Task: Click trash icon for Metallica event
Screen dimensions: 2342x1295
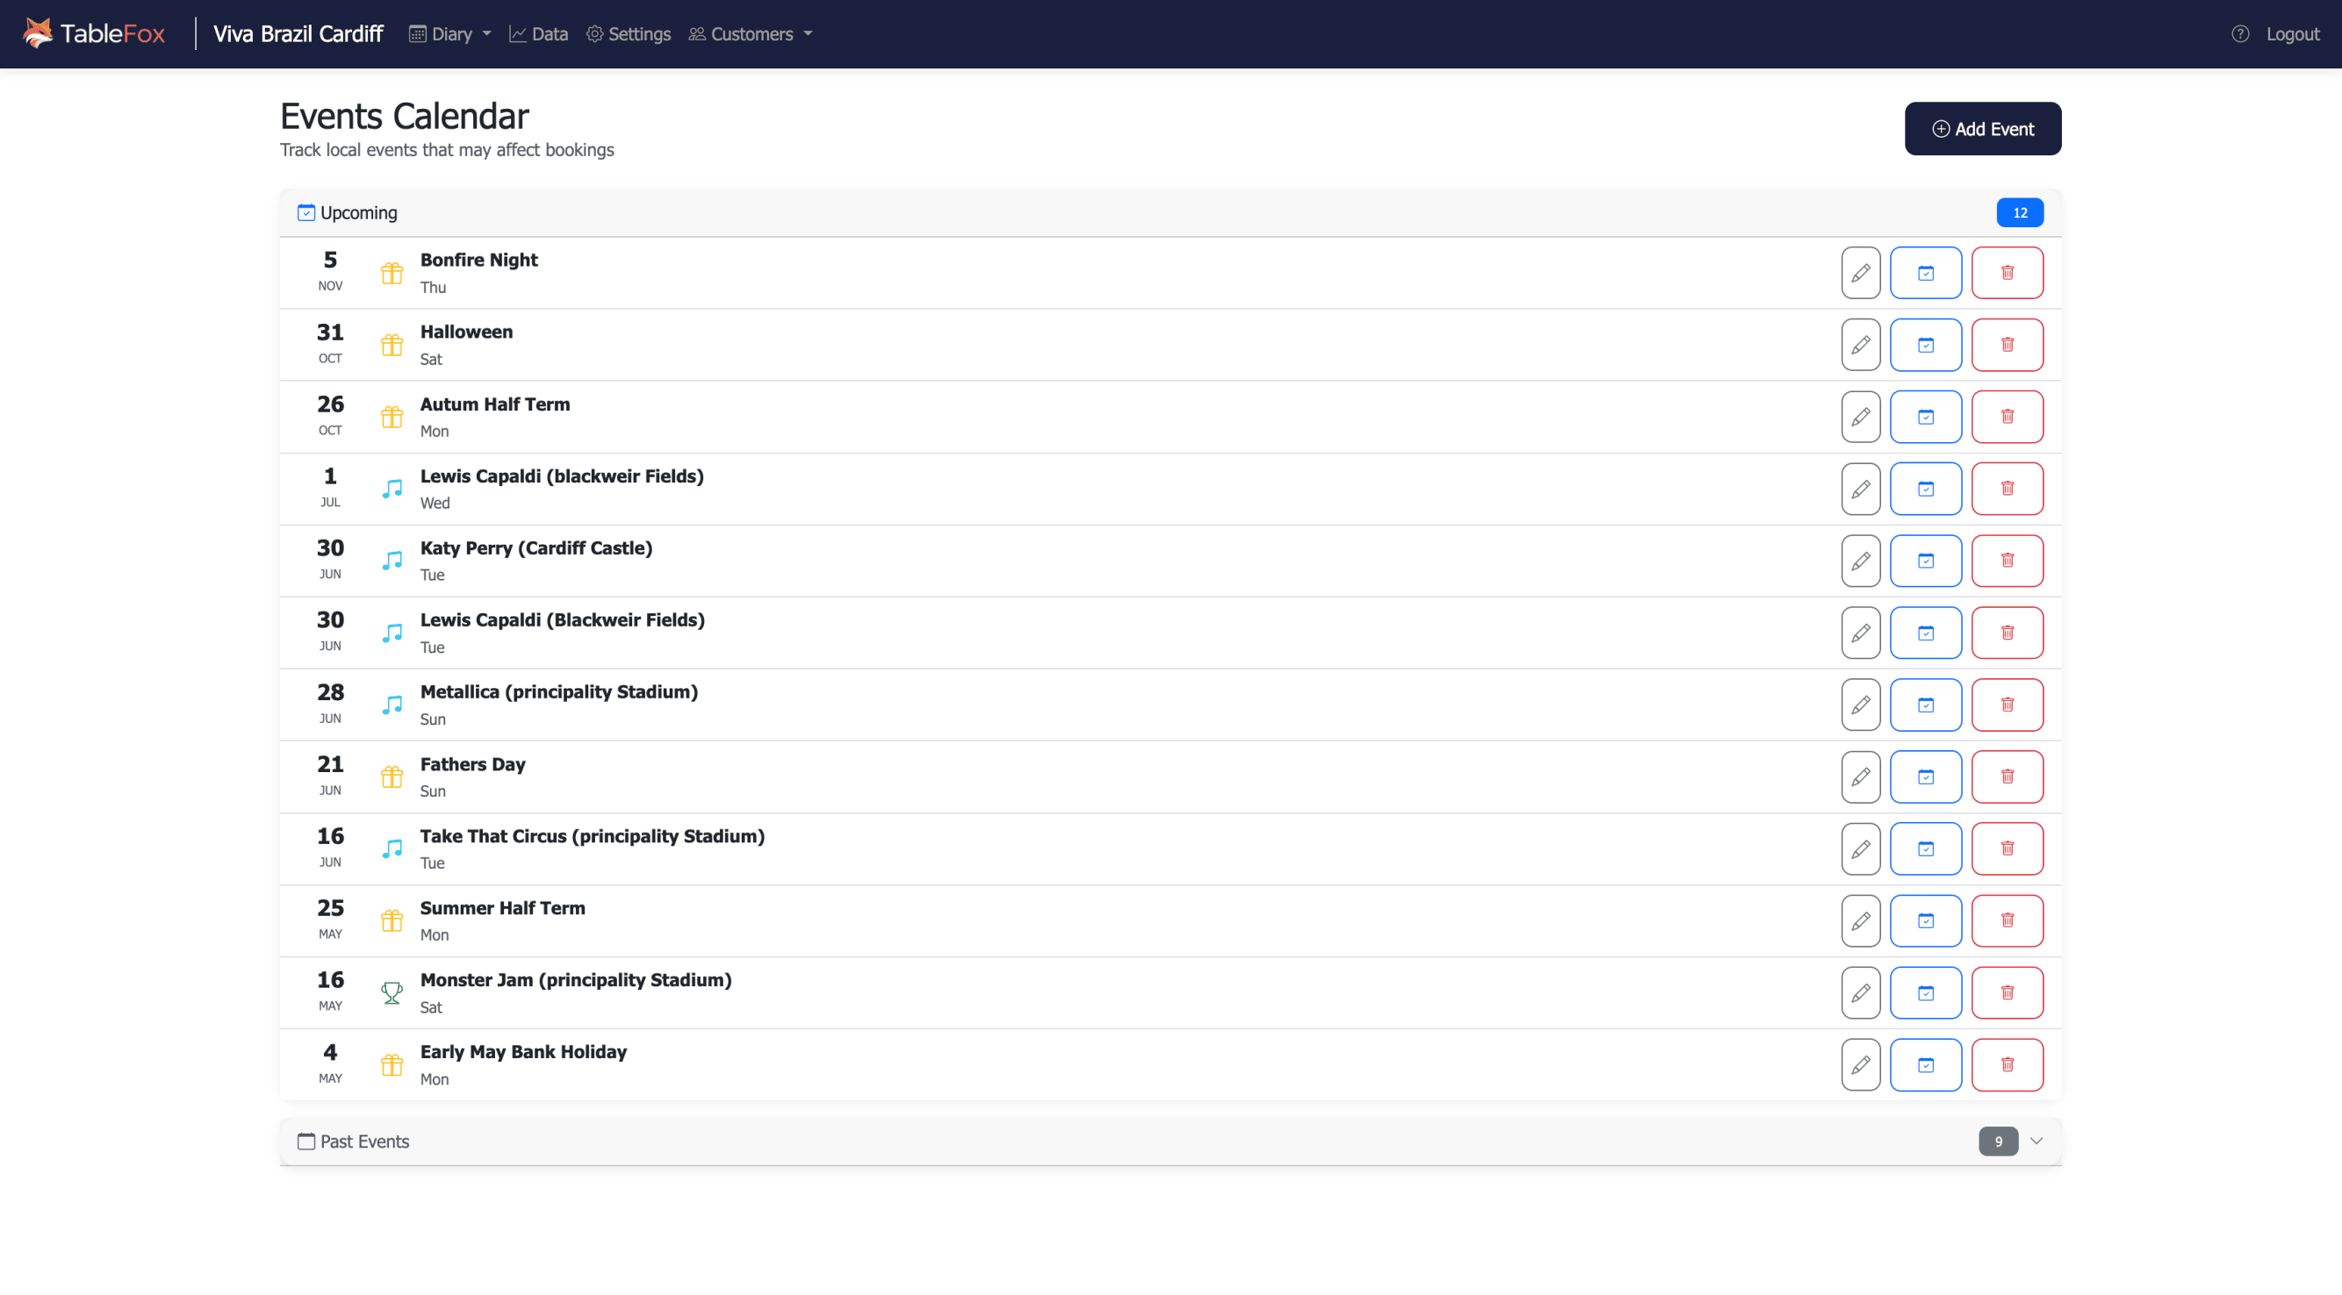Action: [x=2007, y=705]
